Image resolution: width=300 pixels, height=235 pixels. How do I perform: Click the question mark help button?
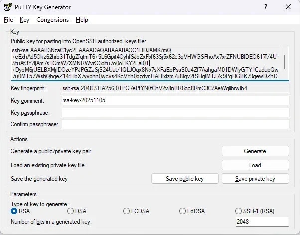(x=266, y=7)
